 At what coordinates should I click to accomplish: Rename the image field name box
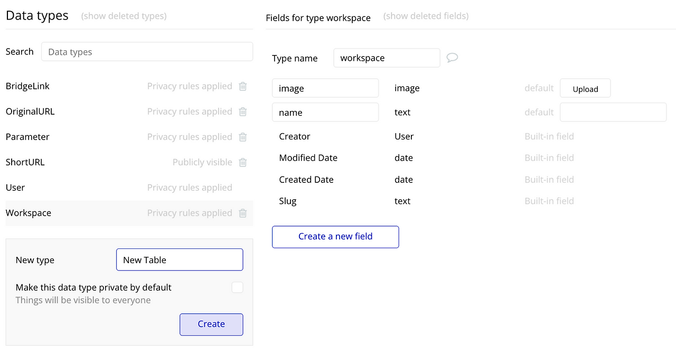coord(325,88)
